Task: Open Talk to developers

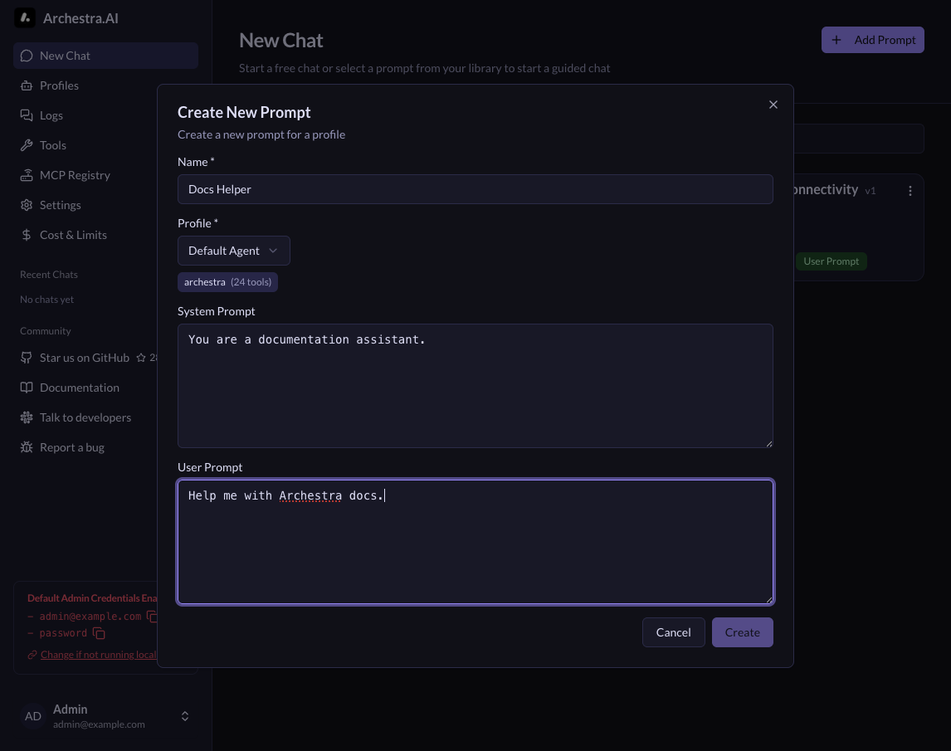Action: [x=87, y=417]
